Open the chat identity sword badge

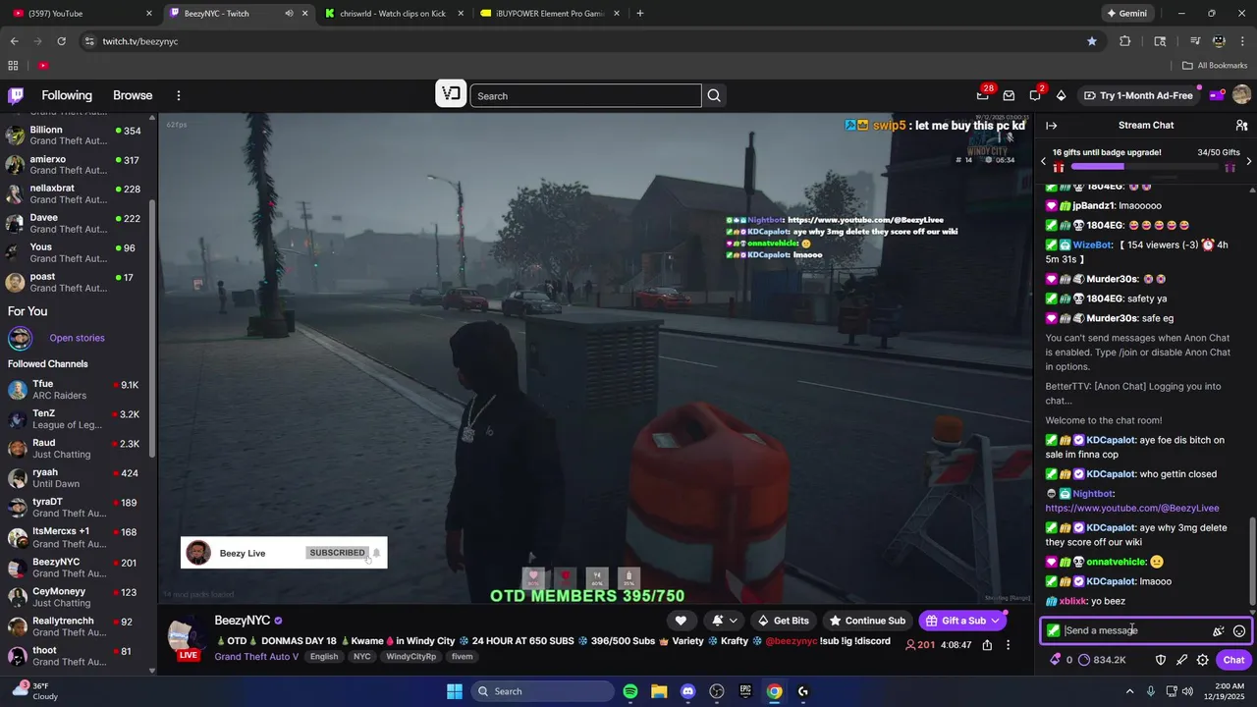coord(1054,630)
